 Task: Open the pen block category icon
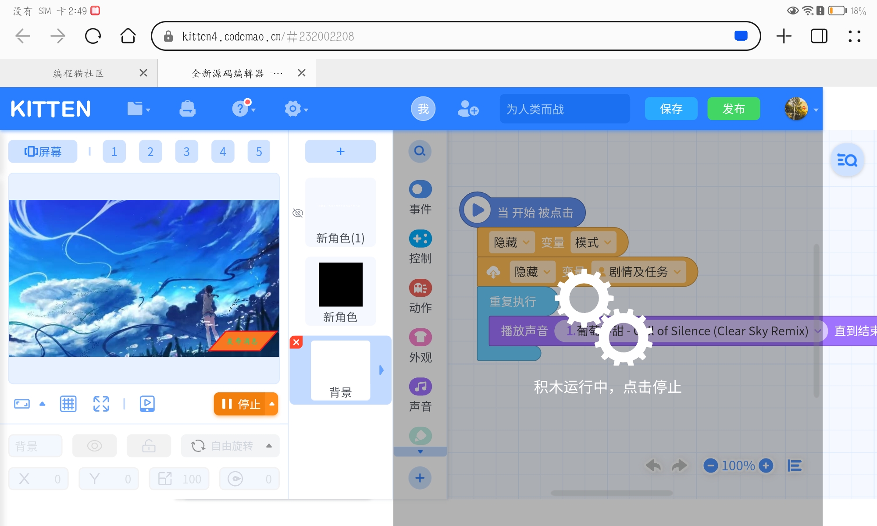click(x=420, y=436)
